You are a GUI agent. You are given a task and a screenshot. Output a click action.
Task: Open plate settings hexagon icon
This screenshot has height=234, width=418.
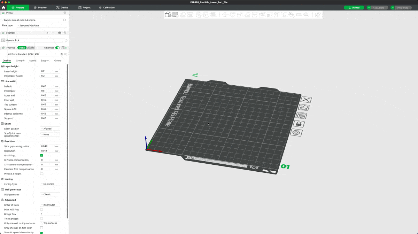(x=296, y=133)
